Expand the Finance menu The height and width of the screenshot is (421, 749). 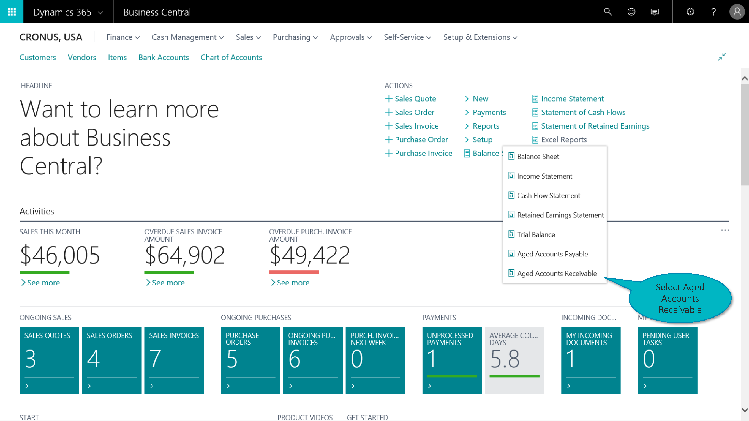point(123,37)
